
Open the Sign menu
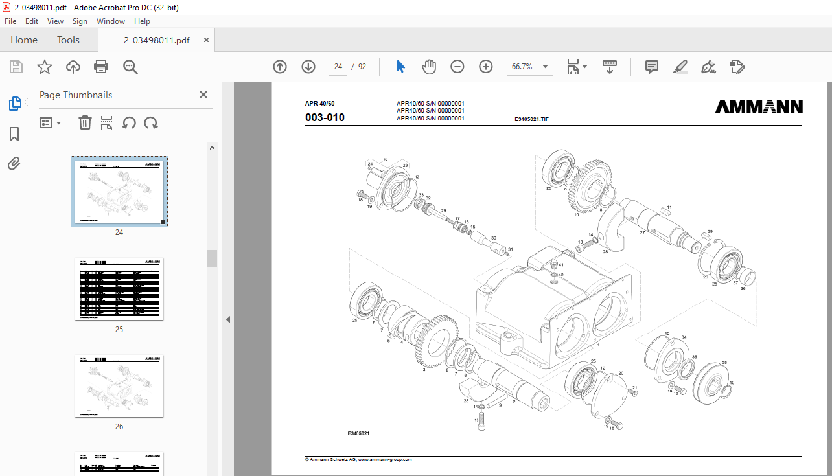pos(80,21)
